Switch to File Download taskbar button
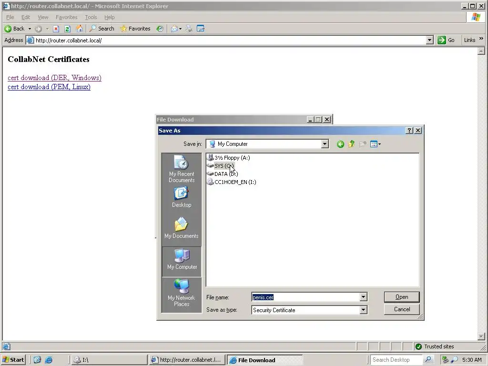This screenshot has width=488, height=366. [265, 360]
